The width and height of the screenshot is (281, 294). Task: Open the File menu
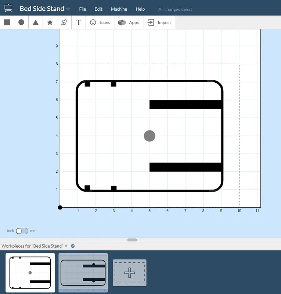point(83,9)
